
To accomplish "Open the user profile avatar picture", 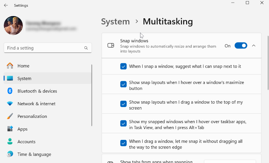I will coord(13,25).
